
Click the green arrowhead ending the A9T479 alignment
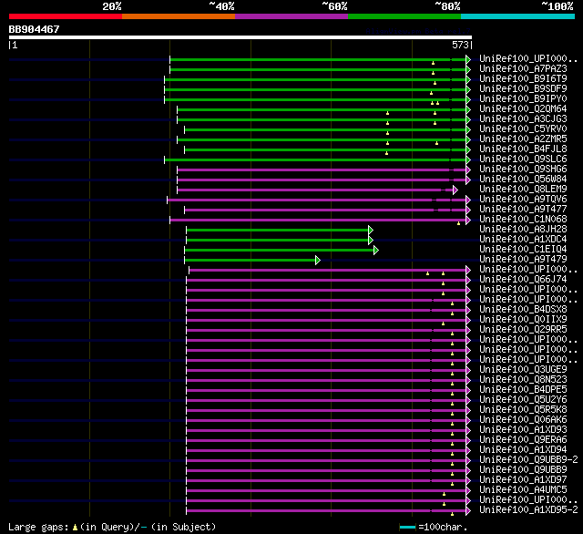[318, 261]
